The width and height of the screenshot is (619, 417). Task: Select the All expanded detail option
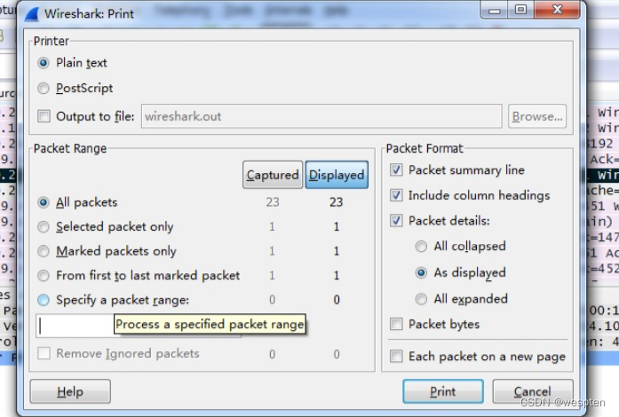pyautogui.click(x=421, y=299)
